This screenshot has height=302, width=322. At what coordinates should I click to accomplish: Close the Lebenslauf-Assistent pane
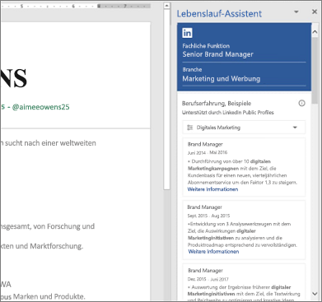pos(315,12)
